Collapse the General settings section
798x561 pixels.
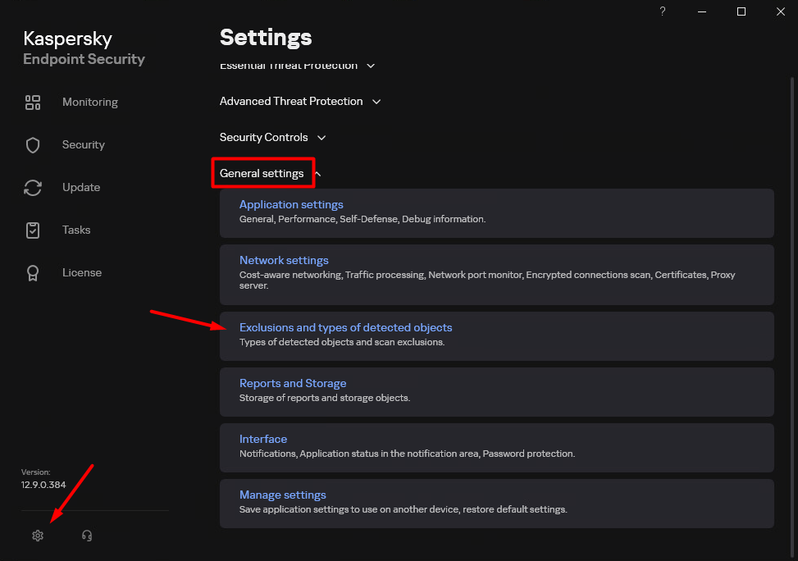pos(262,173)
